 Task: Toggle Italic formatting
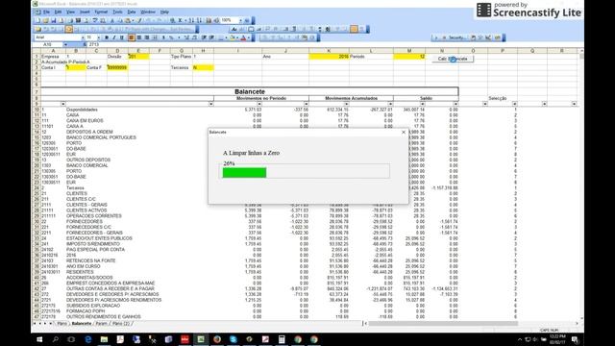point(114,37)
